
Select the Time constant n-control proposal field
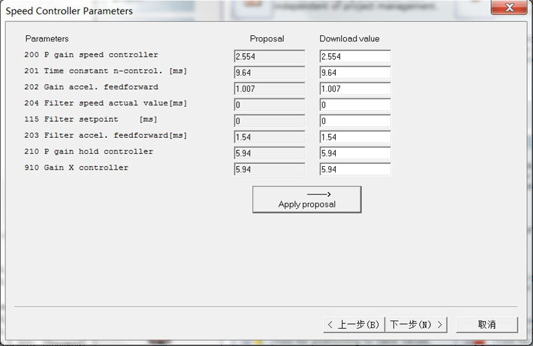click(270, 72)
